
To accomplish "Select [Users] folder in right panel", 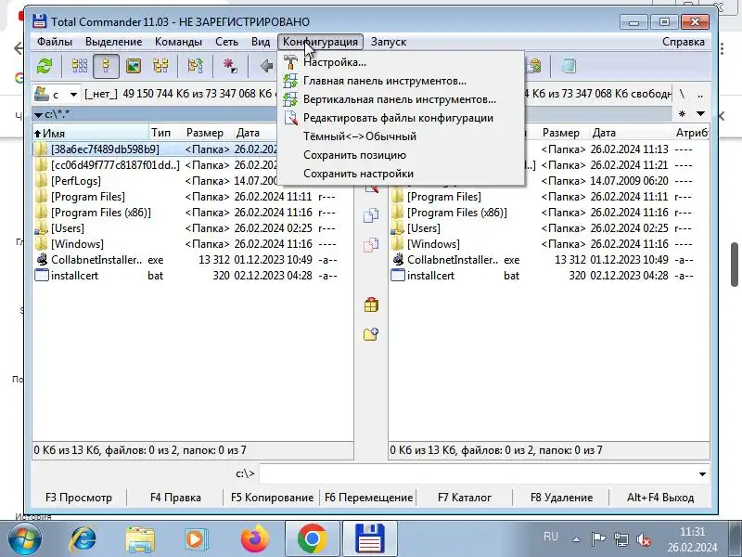I will coord(549,228).
